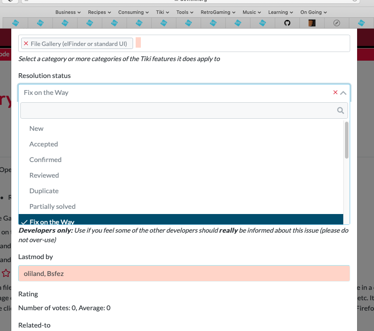Click the search magnifier in the dropdown
Screen dimensions: 374x331
click(x=340, y=110)
